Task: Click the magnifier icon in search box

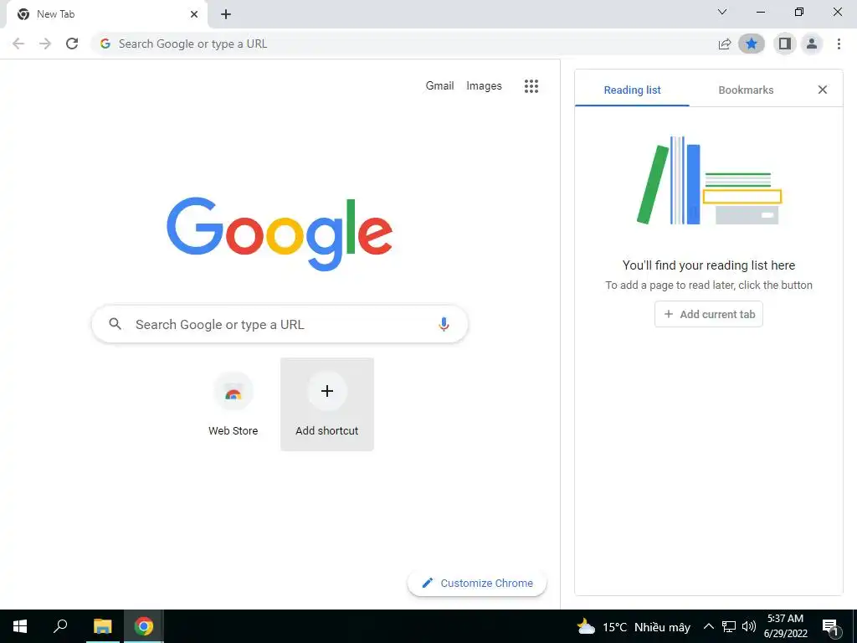Action: click(115, 324)
